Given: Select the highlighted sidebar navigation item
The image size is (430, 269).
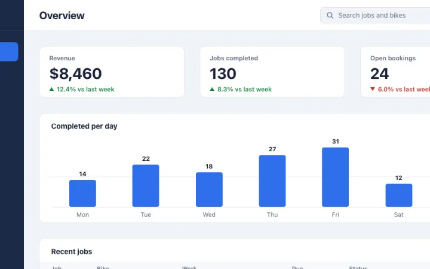Looking at the screenshot, I should 9,51.
